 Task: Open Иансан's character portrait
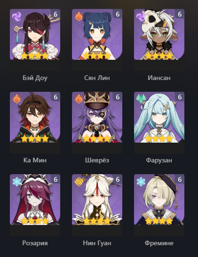click(159, 34)
